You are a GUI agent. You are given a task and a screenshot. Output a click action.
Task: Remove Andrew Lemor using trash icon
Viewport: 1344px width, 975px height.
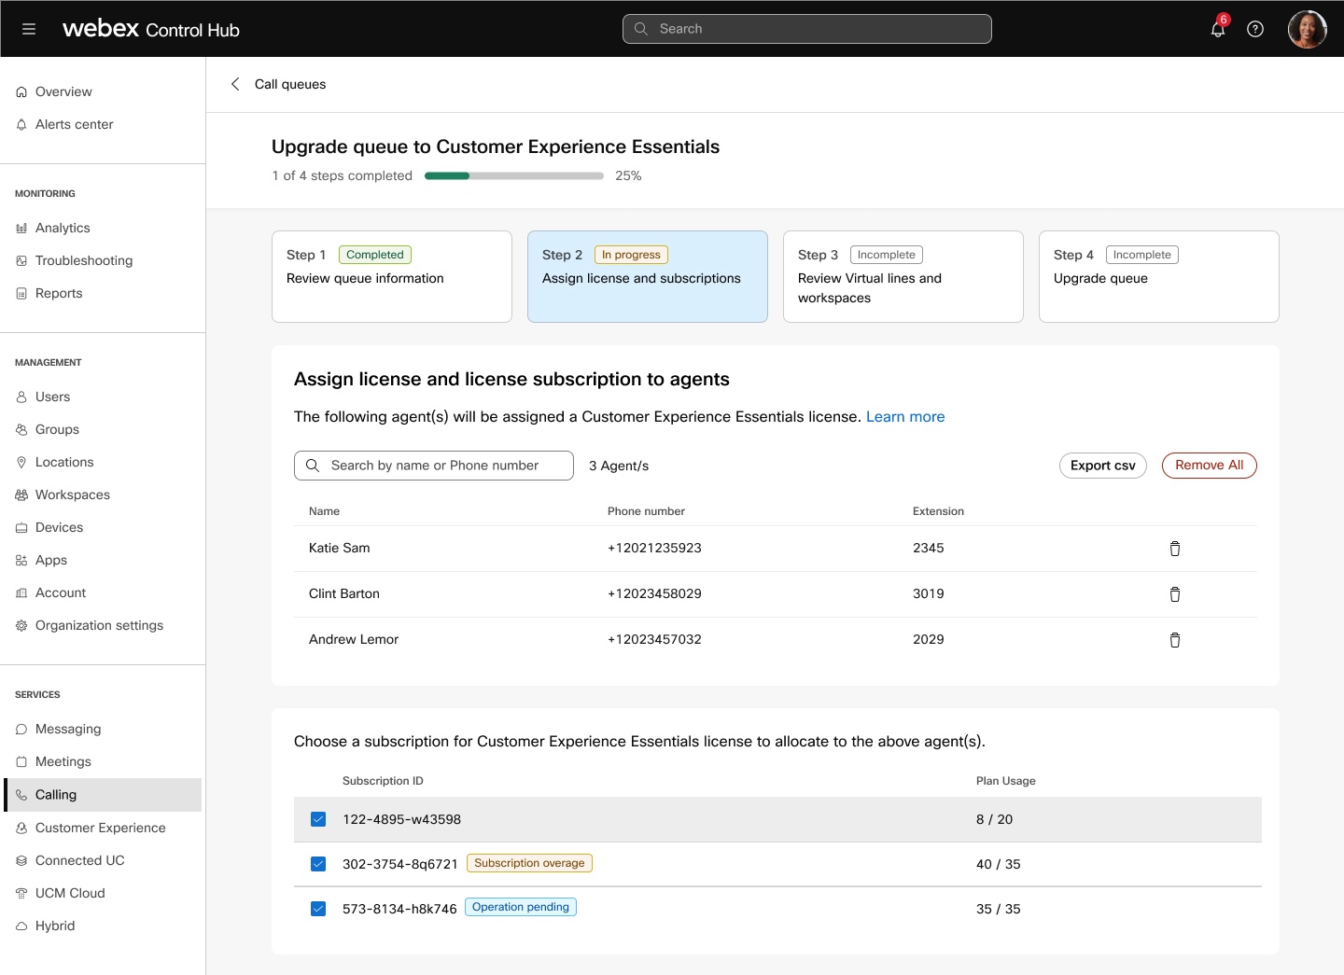(1175, 640)
